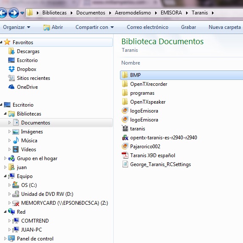Click the Aeromodelismo breadcrumb

tap(133, 13)
